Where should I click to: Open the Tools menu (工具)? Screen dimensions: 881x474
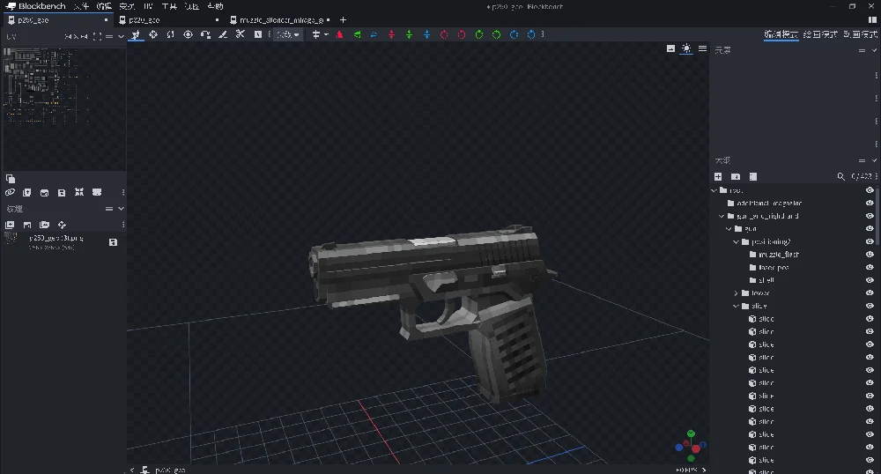(169, 6)
